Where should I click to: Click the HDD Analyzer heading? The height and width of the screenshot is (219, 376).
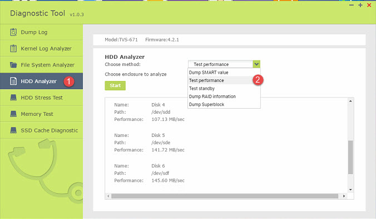[125, 57]
